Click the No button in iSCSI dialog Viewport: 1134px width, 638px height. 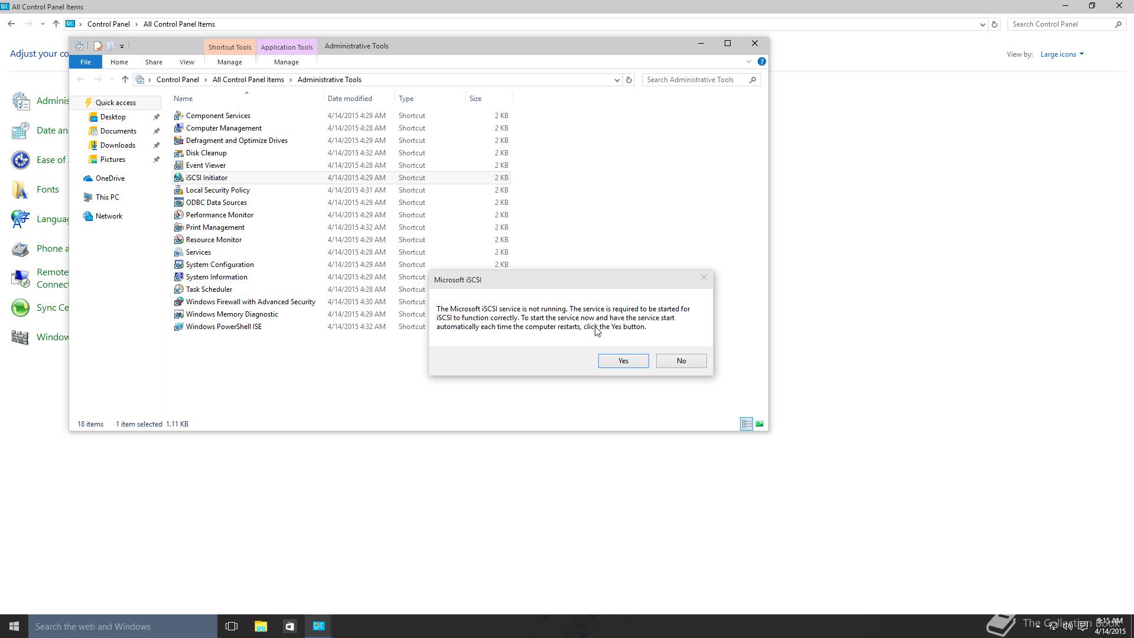click(681, 361)
